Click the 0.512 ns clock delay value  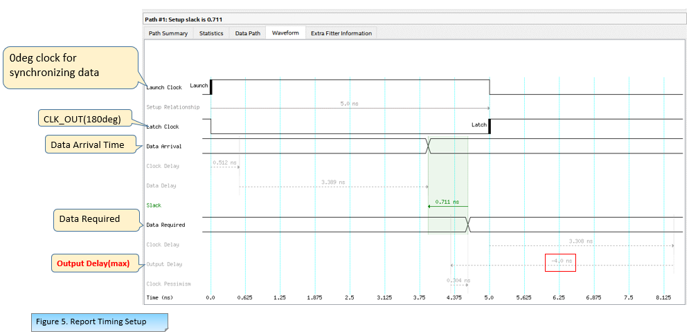(x=225, y=162)
